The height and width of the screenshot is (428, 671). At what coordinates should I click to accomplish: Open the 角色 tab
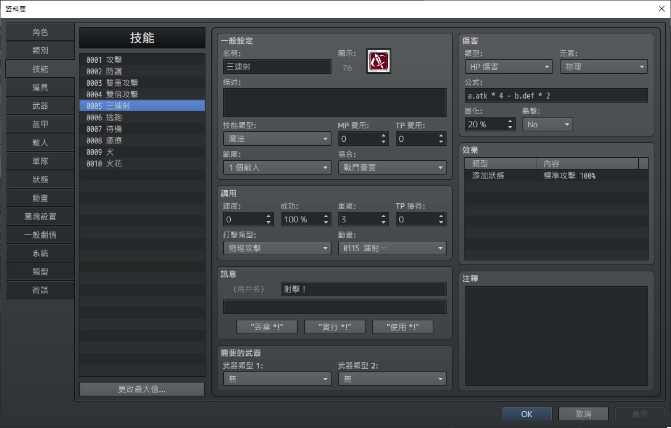[x=40, y=32]
